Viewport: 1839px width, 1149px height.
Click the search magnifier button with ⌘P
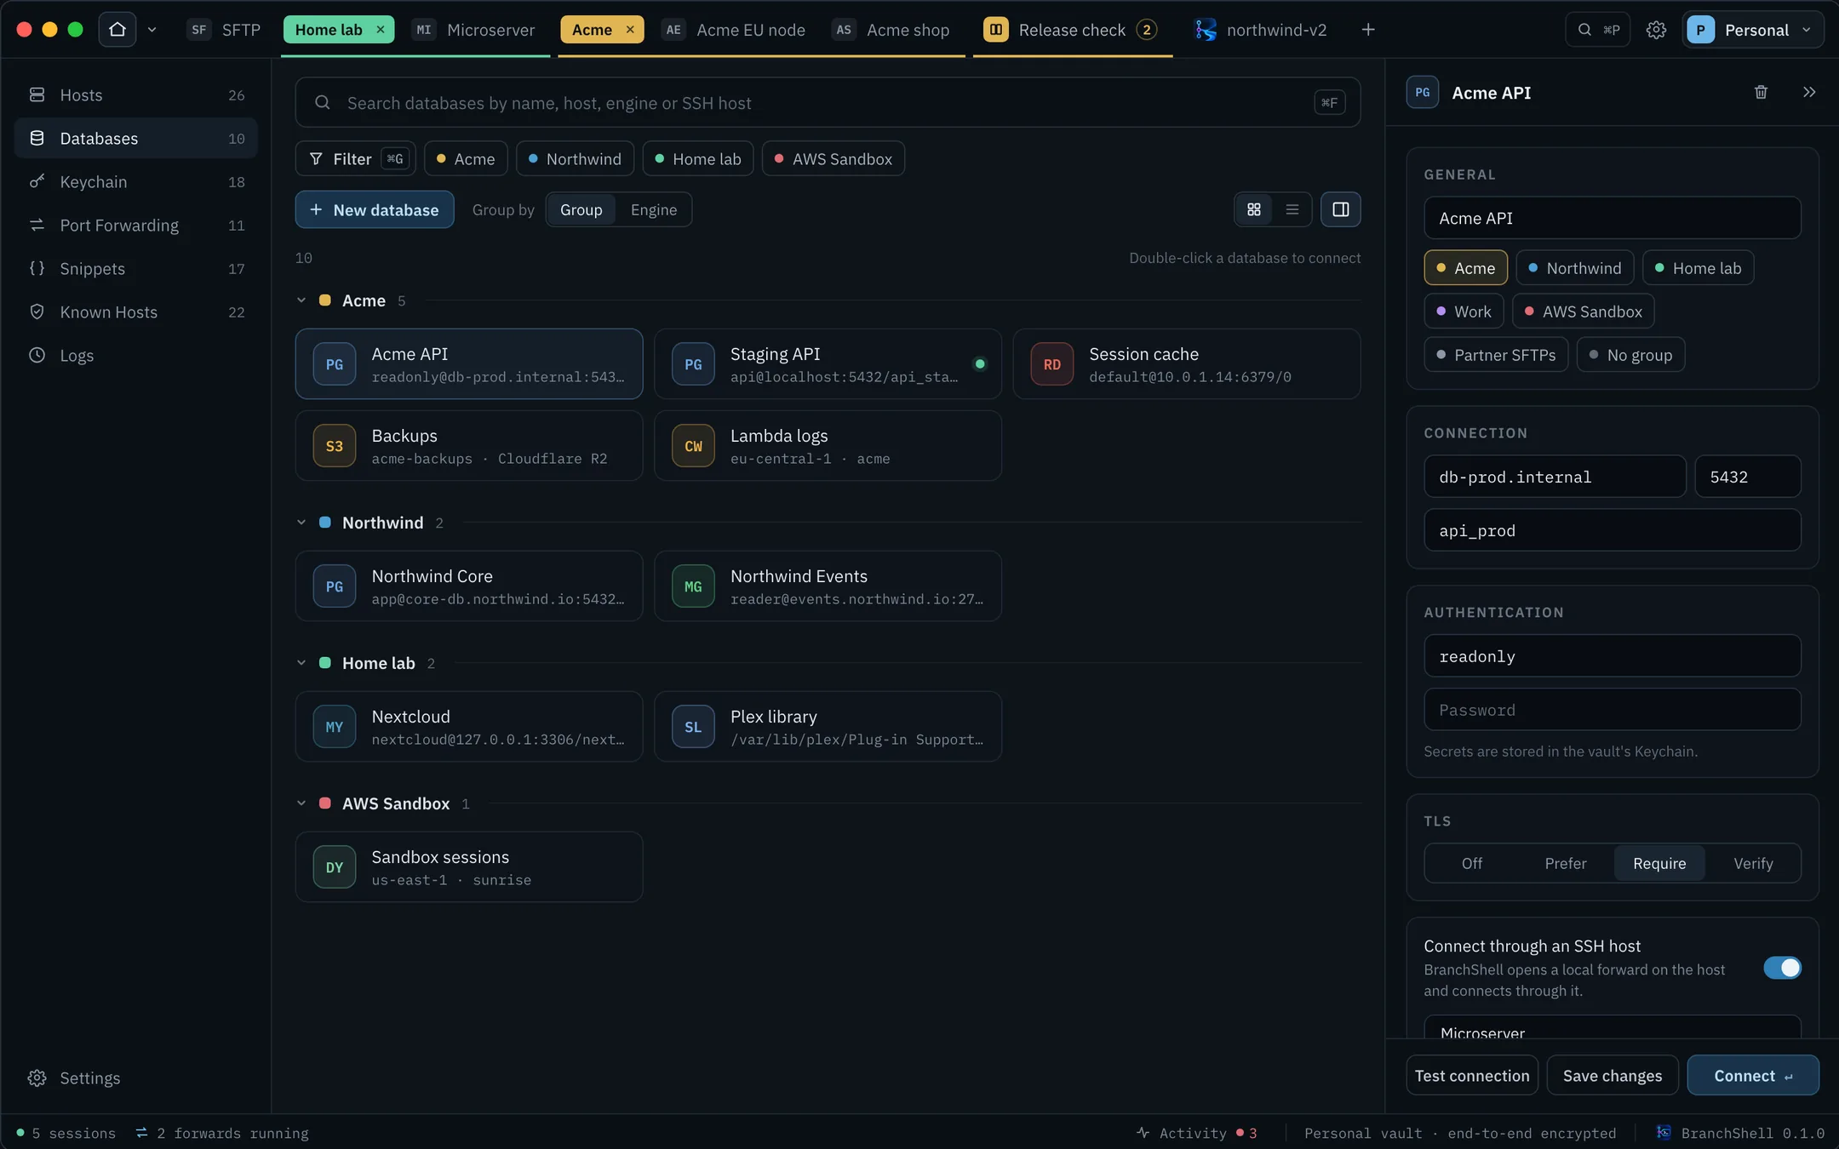(x=1597, y=30)
